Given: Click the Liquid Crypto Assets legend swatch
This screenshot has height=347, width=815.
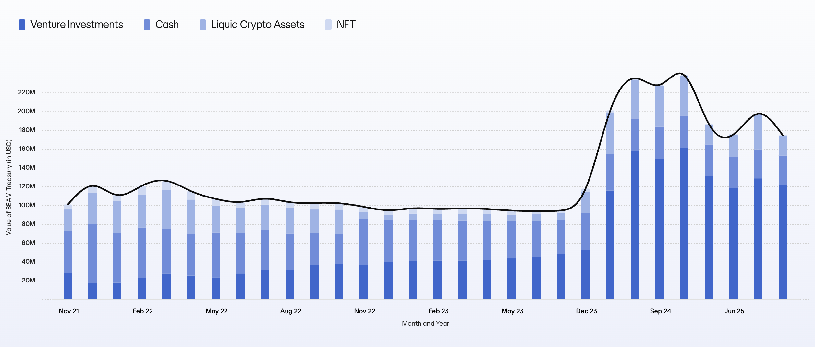Looking at the screenshot, I should coord(203,25).
